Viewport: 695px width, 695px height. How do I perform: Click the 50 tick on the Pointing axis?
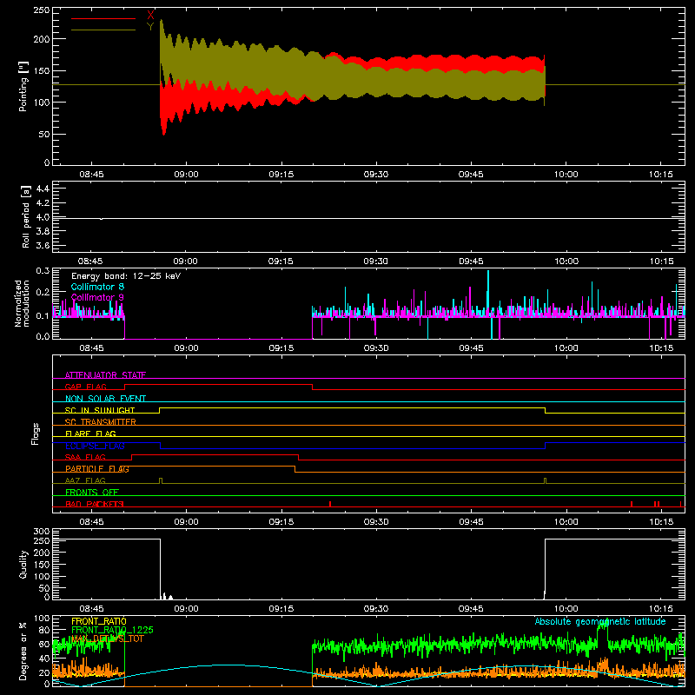44,134
